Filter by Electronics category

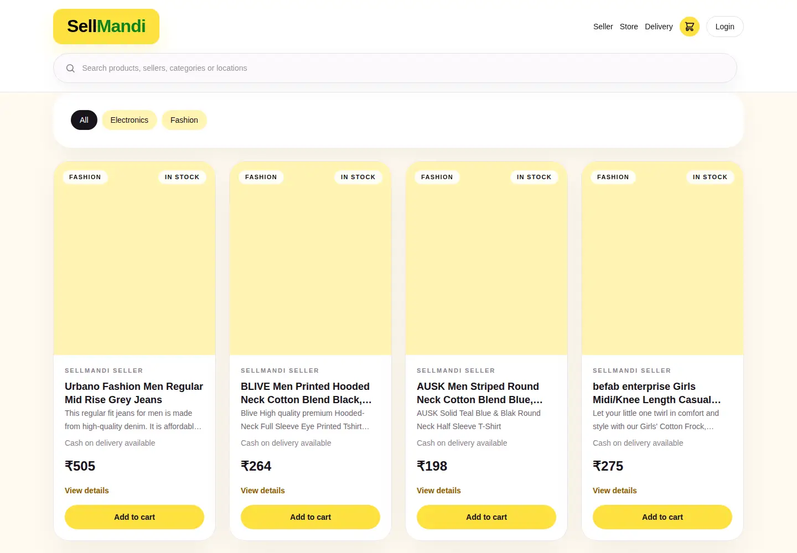[130, 120]
